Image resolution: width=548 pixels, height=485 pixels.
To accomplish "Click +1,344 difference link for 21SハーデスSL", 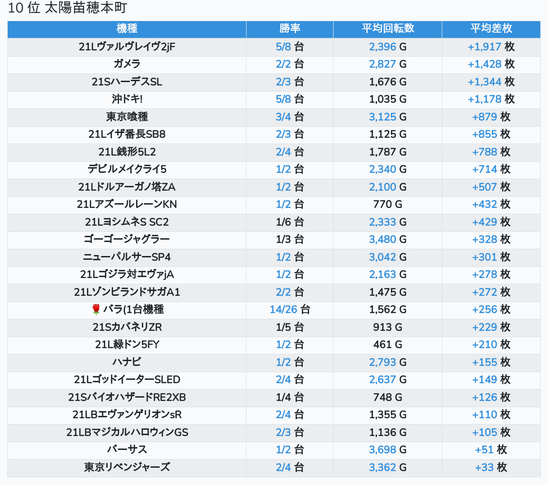I will click(485, 82).
